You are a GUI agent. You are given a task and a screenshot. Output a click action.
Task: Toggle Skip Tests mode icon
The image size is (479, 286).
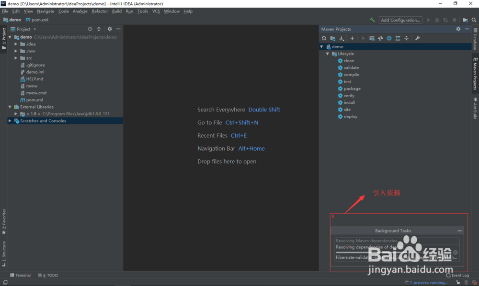click(389, 38)
